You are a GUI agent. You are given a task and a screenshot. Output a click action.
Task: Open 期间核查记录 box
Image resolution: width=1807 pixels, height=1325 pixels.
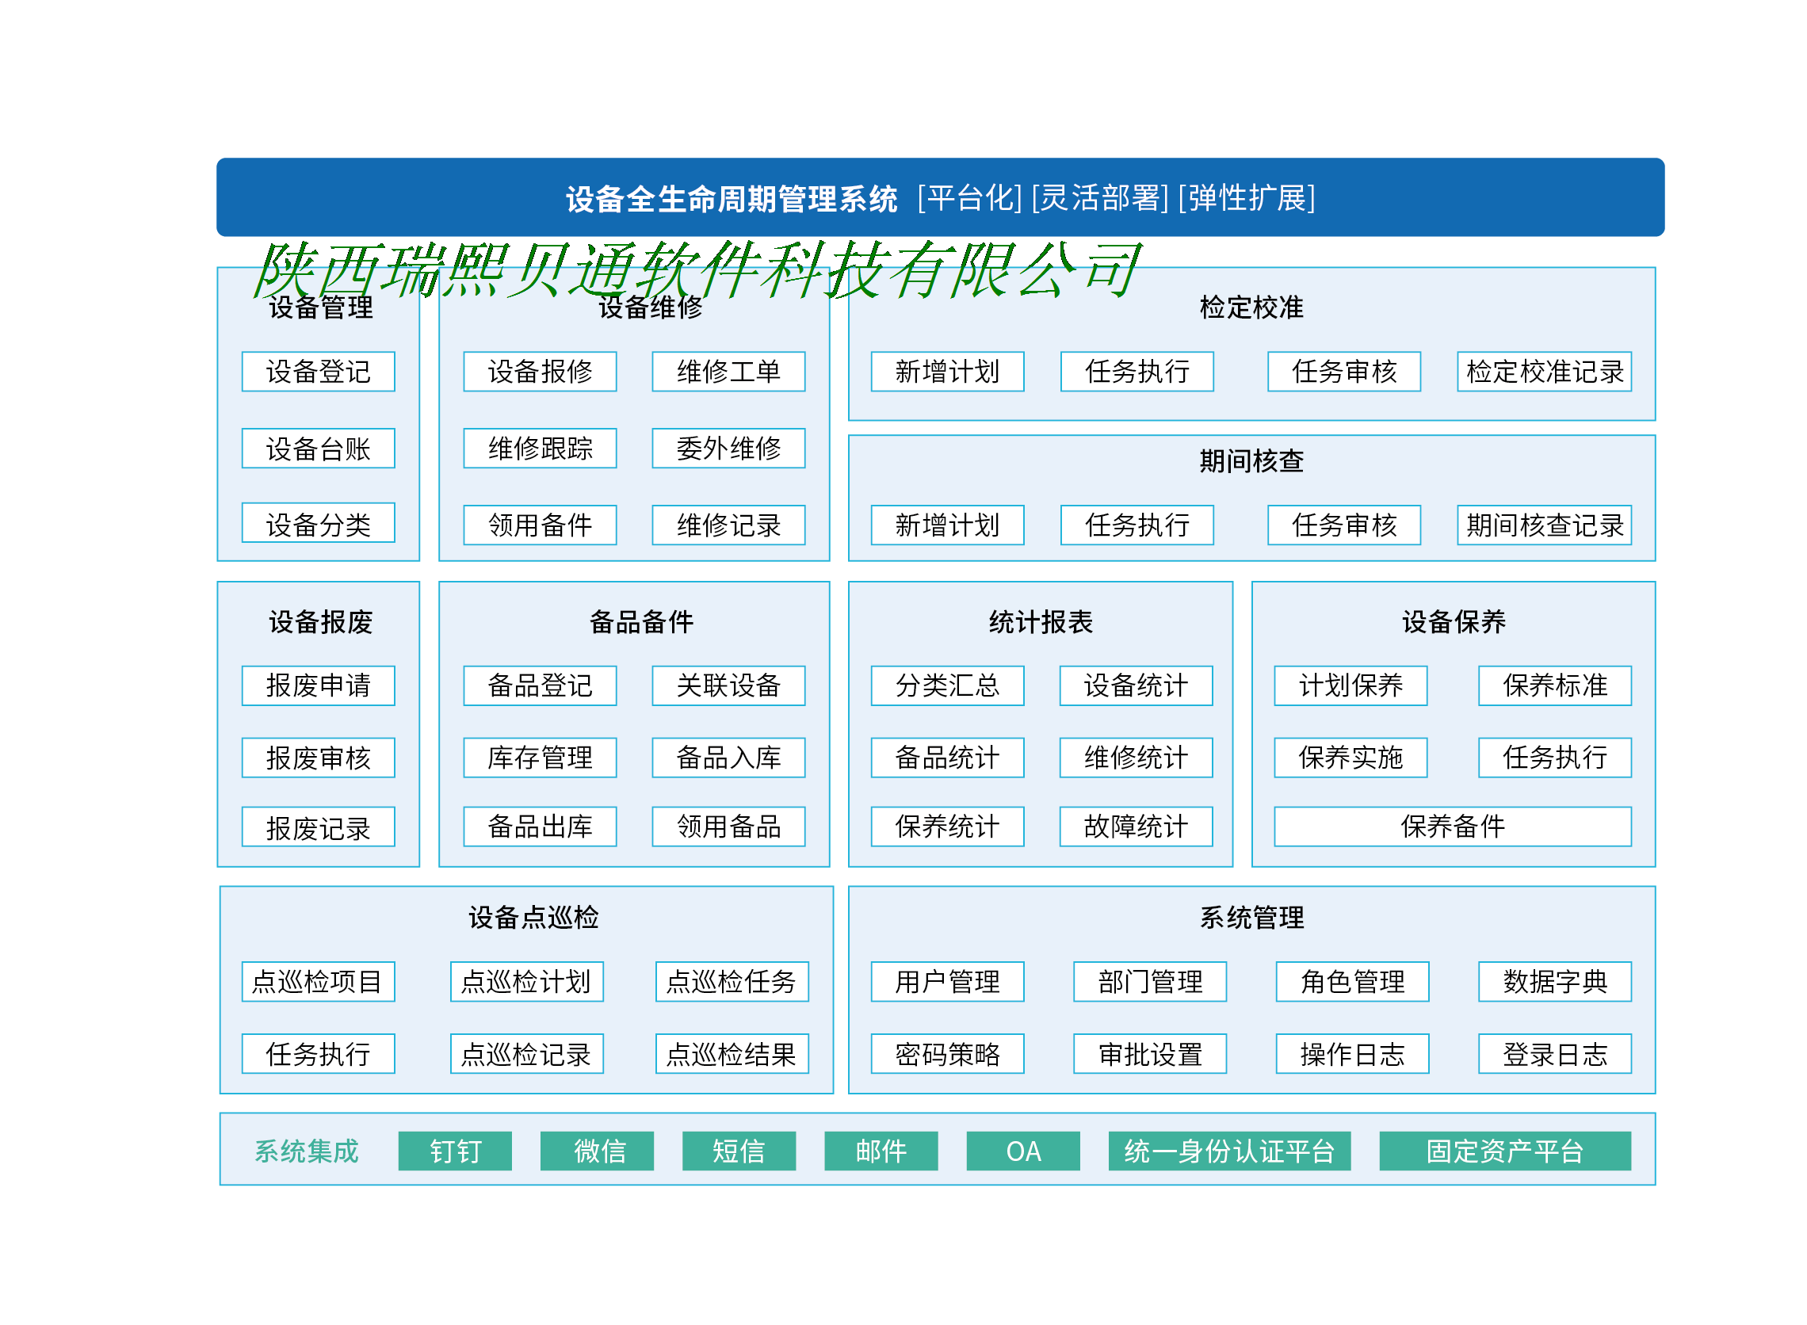click(x=1544, y=525)
